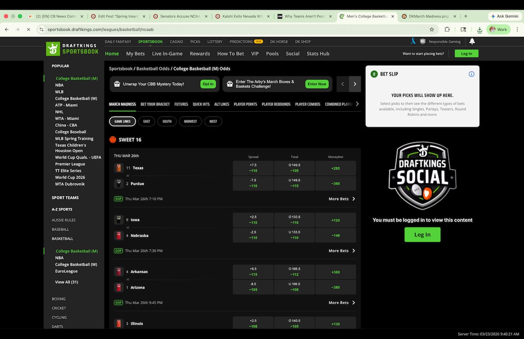
Task: Opt In to the CBB Mystery offer
Action: coord(208,84)
